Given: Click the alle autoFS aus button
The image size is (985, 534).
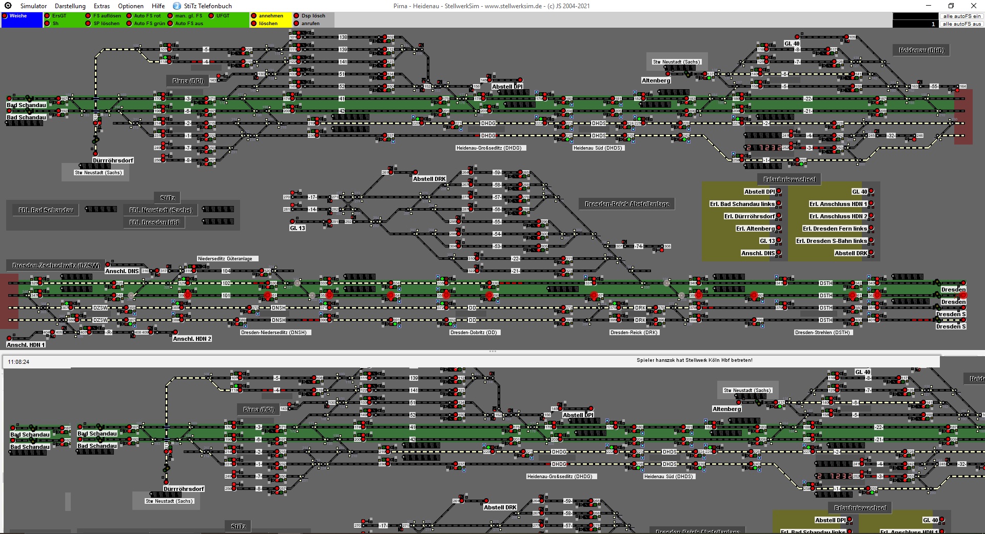Looking at the screenshot, I should point(962,24).
